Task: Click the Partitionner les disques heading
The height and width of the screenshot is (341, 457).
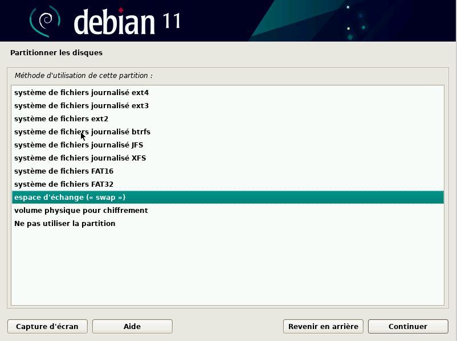Action: 56,53
